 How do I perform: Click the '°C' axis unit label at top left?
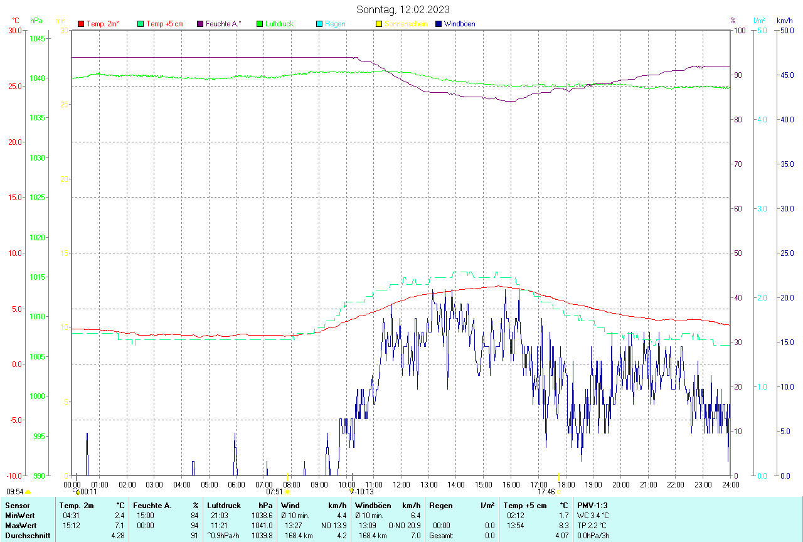click(16, 21)
